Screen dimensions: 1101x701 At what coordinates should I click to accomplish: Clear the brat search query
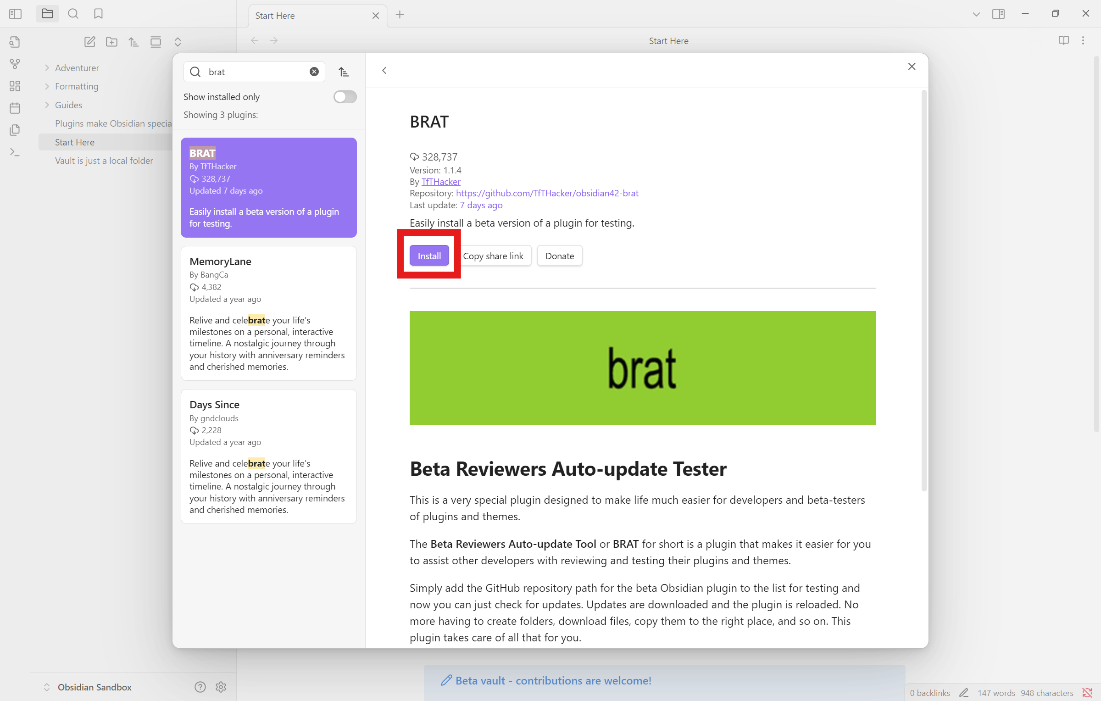[314, 72]
